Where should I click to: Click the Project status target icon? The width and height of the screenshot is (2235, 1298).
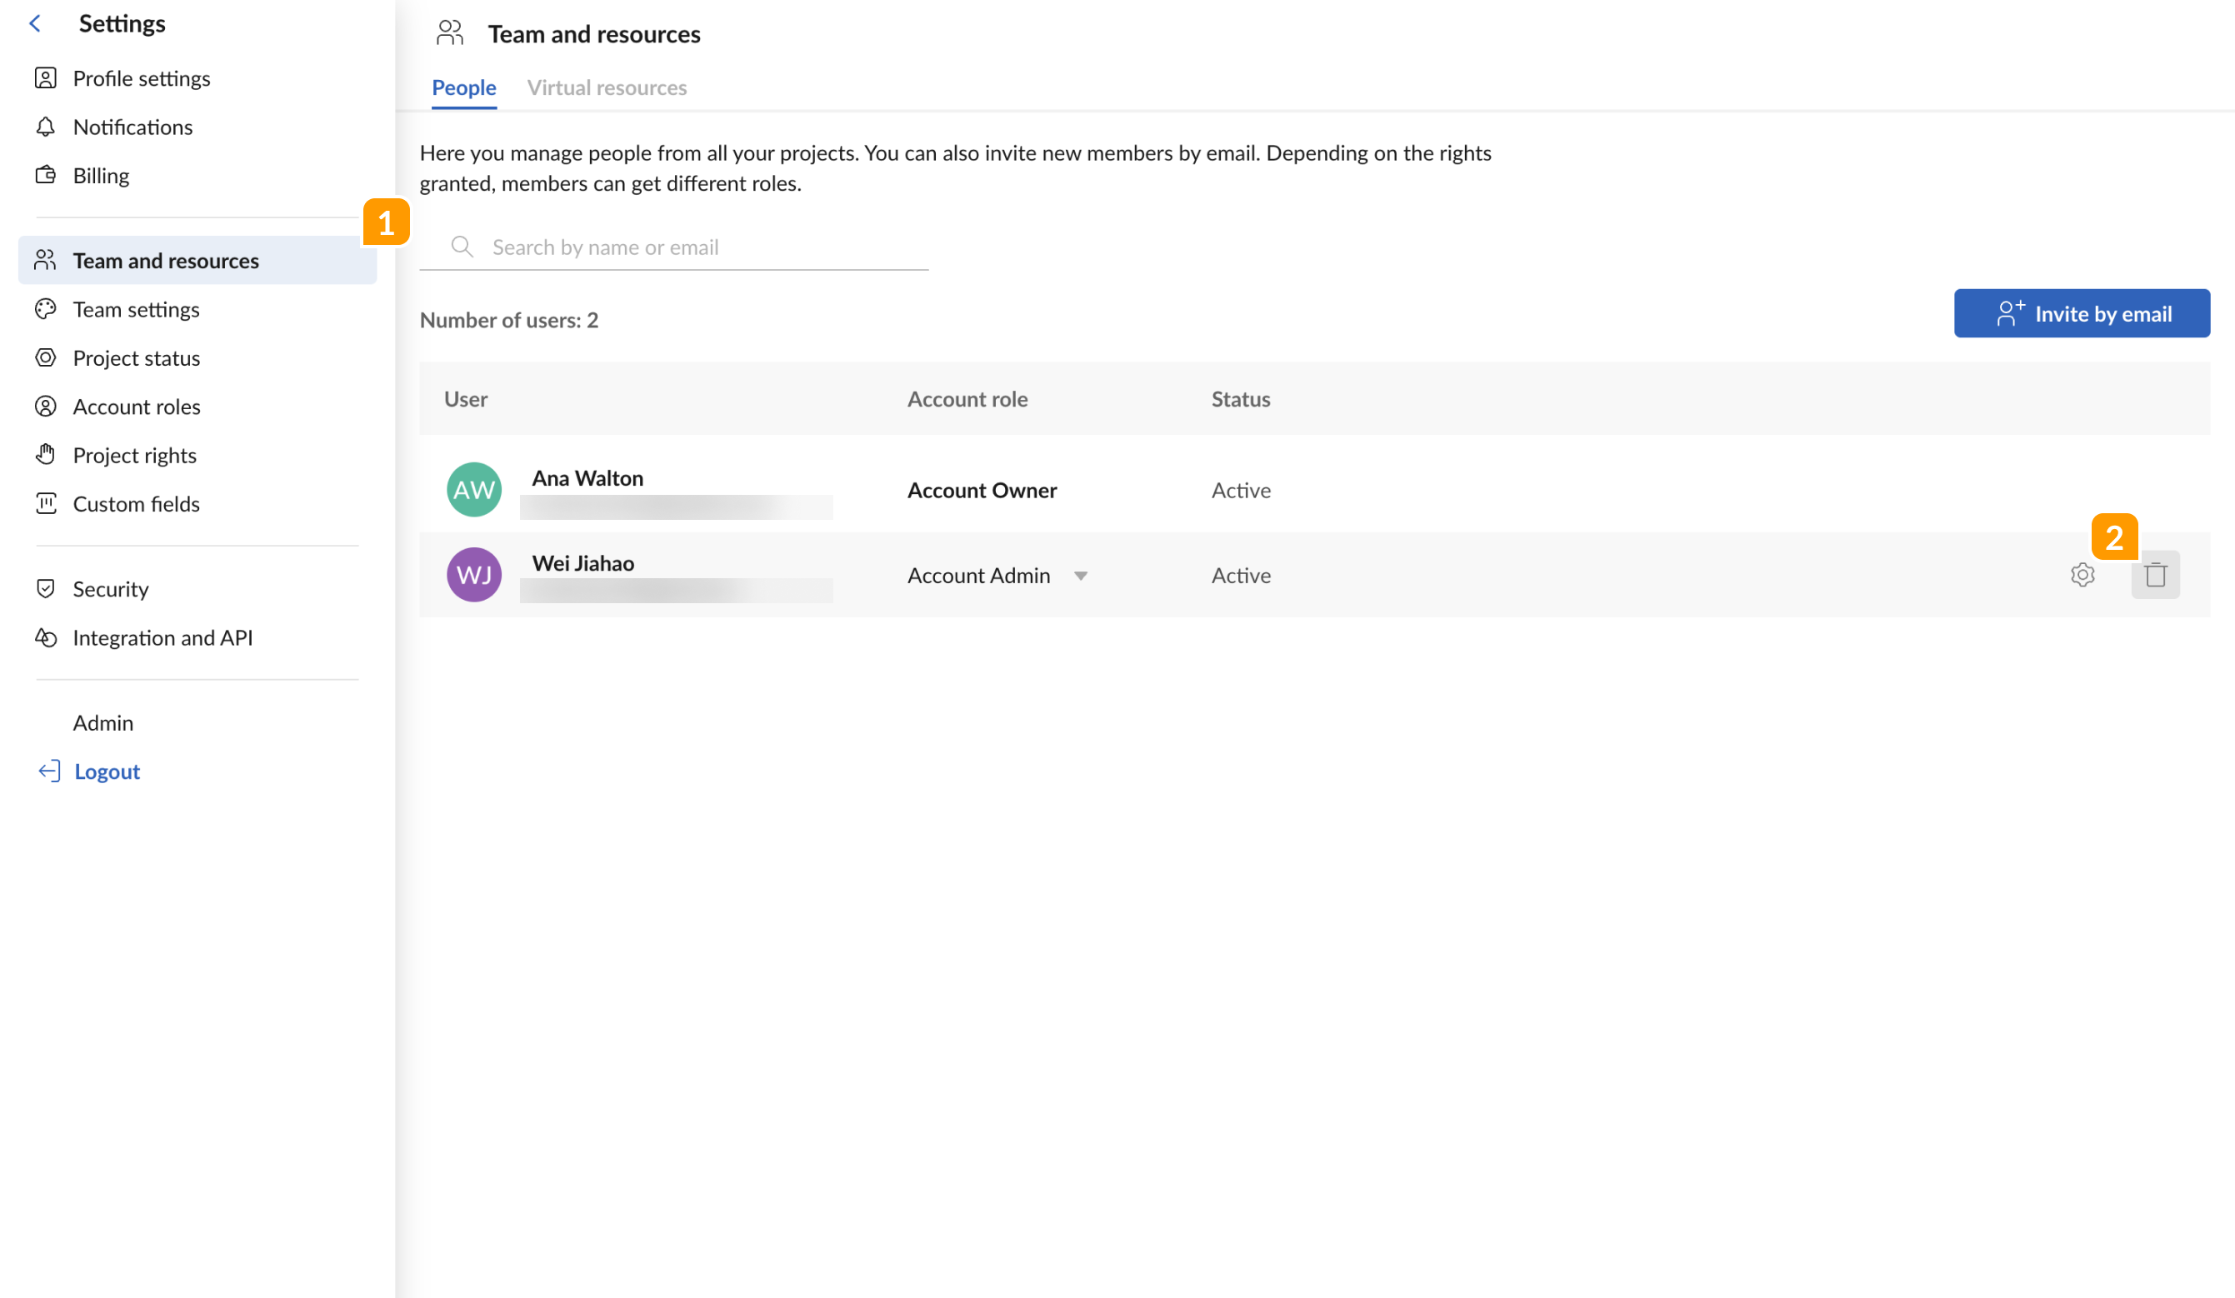tap(46, 357)
